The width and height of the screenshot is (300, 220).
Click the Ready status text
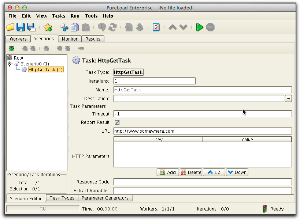277,209
